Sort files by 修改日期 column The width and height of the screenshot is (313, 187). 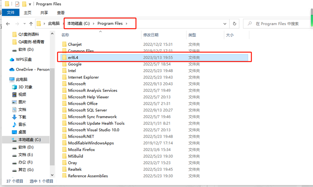151,35
